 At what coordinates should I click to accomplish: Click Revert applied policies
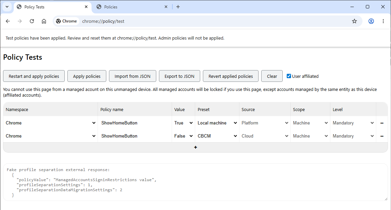[x=231, y=76]
